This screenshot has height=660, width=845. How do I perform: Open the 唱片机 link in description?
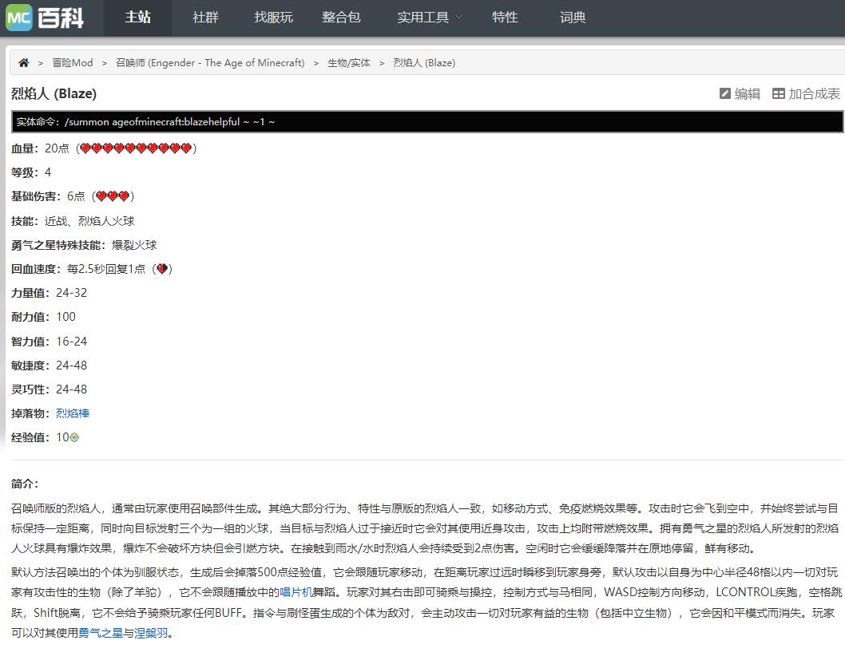(x=296, y=592)
